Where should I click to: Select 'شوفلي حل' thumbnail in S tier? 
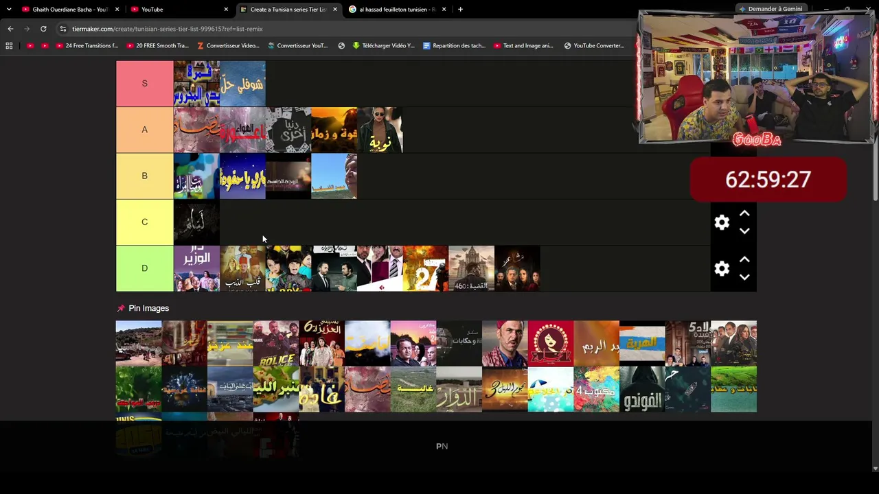click(x=242, y=84)
